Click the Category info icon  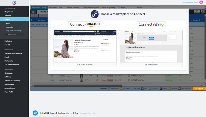200,20
